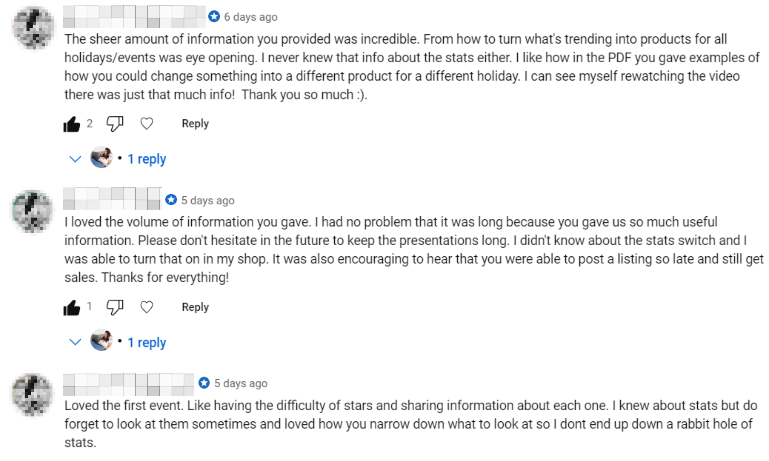Expand replies chevron under second comment
This screenshot has height=461, width=769.
(x=75, y=342)
